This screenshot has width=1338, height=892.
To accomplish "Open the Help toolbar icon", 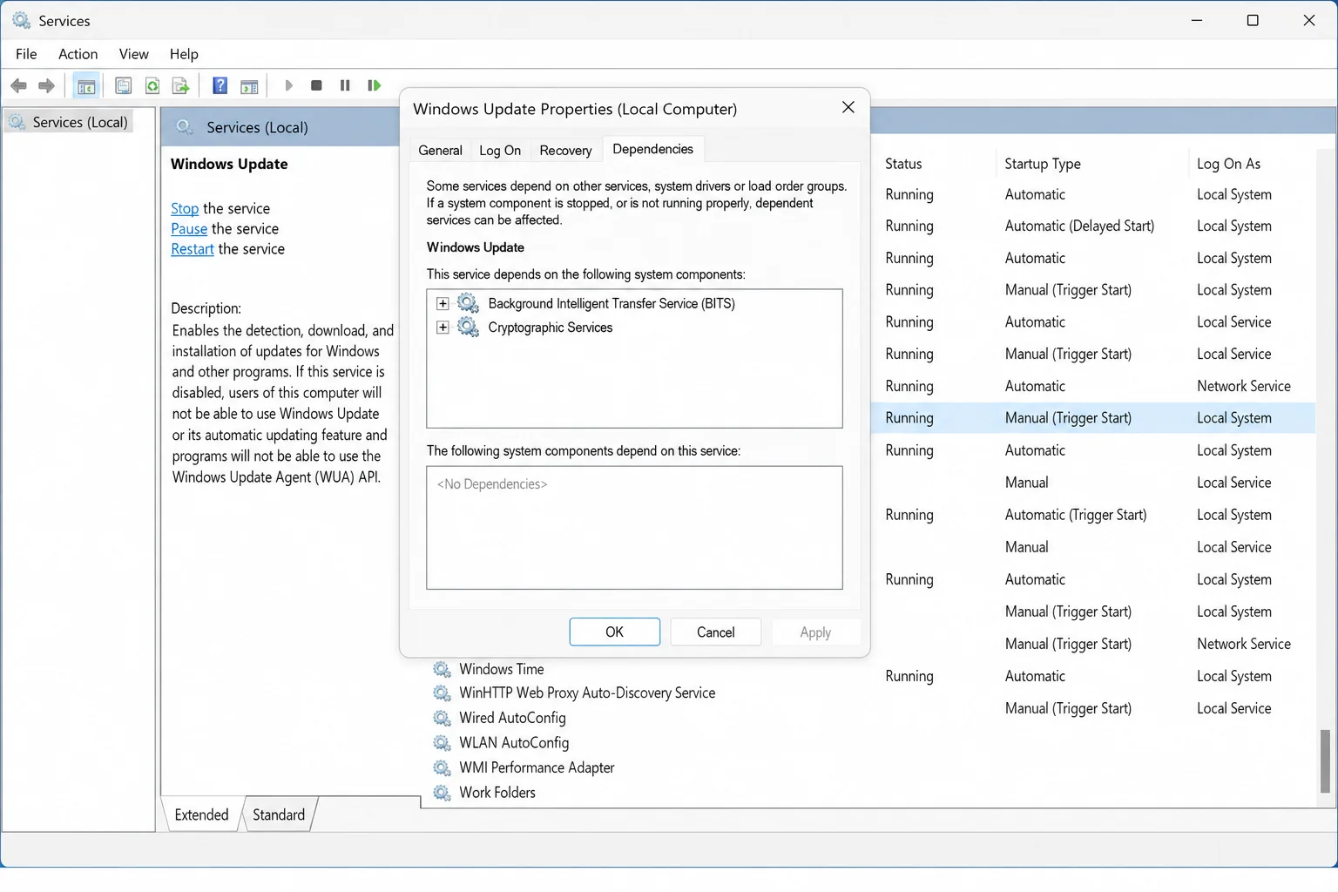I will [x=220, y=85].
